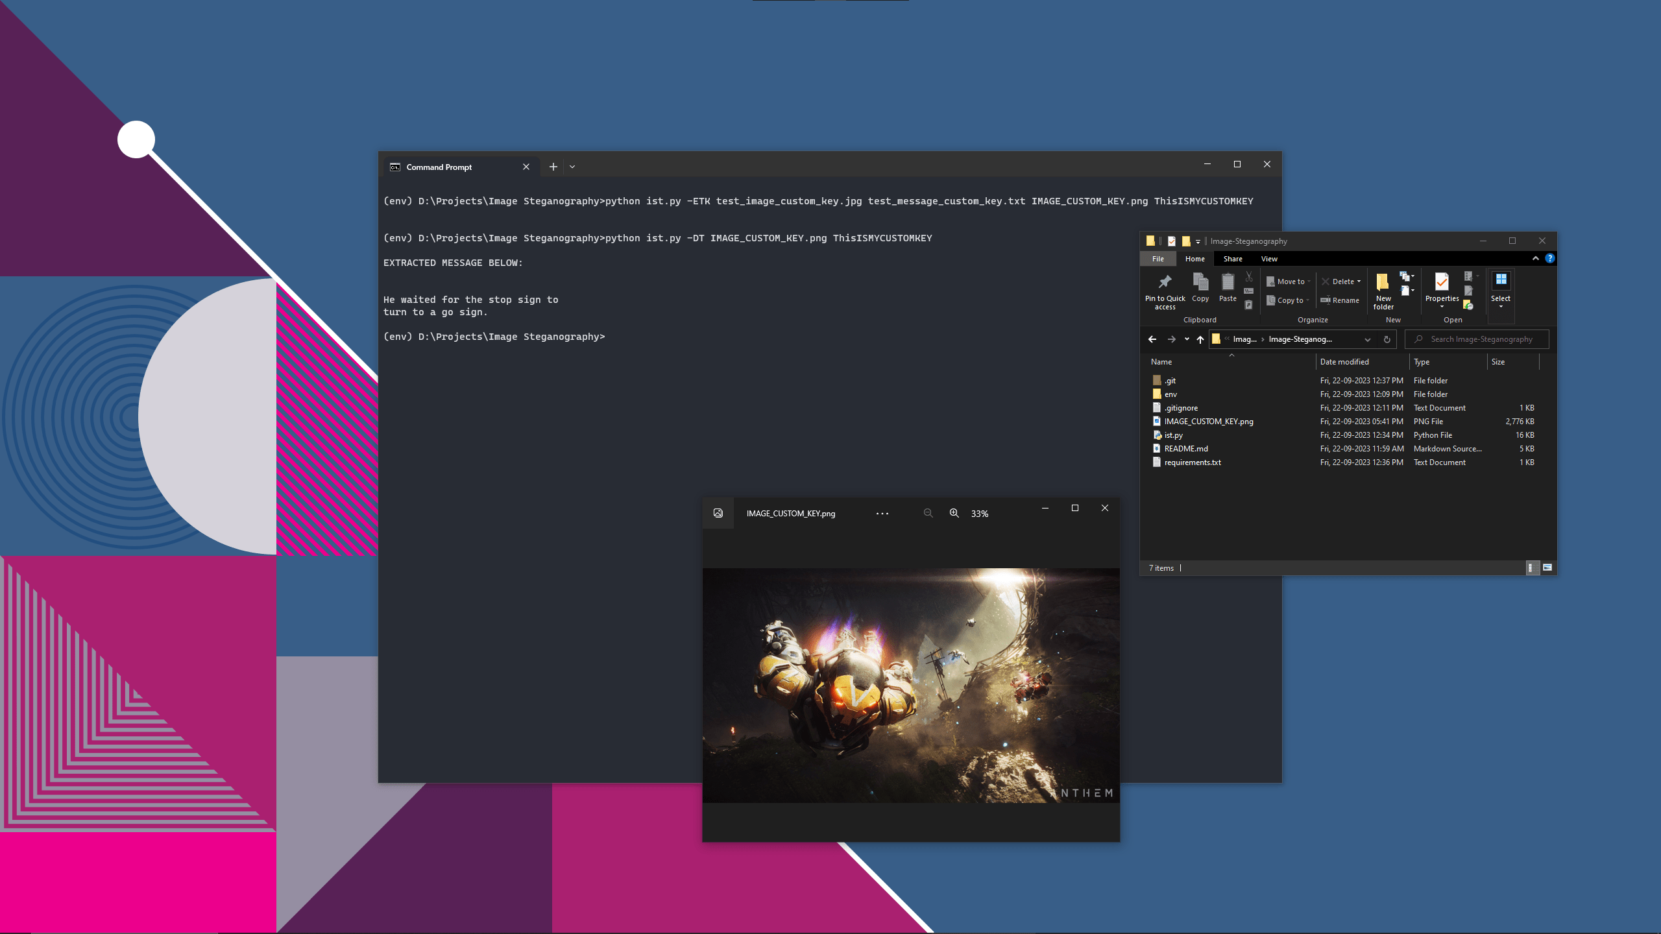Open recent locations dropdown

(1187, 339)
